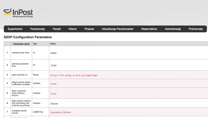208x118 pixels.
Task: Open the Finanse menu
Action: click(x=89, y=29)
